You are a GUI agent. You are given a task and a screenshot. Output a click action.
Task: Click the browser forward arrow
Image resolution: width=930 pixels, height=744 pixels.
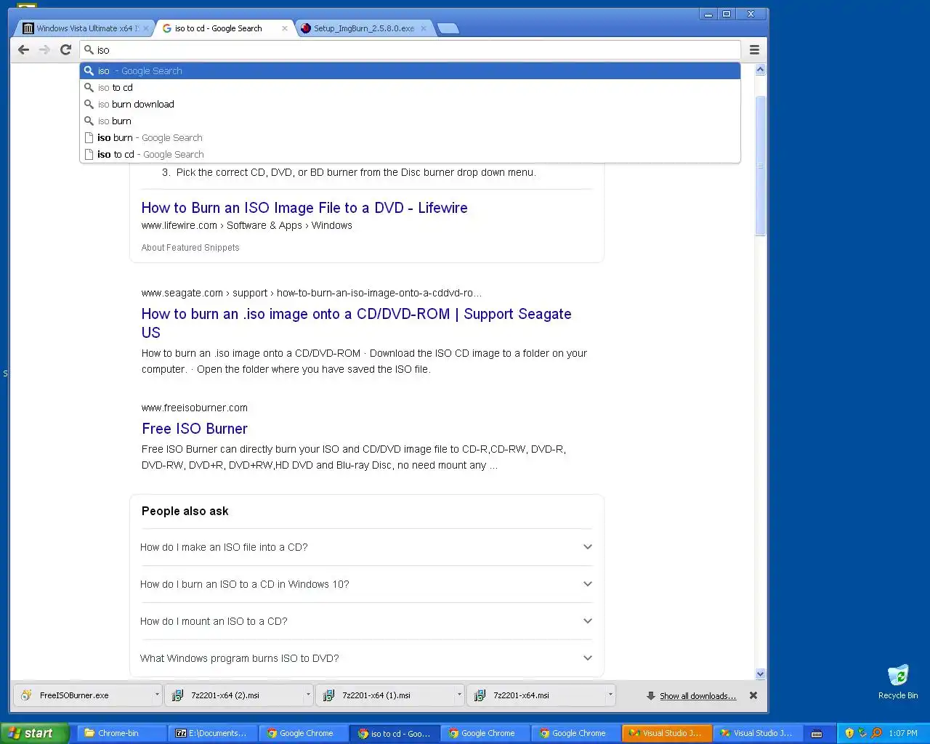click(44, 49)
